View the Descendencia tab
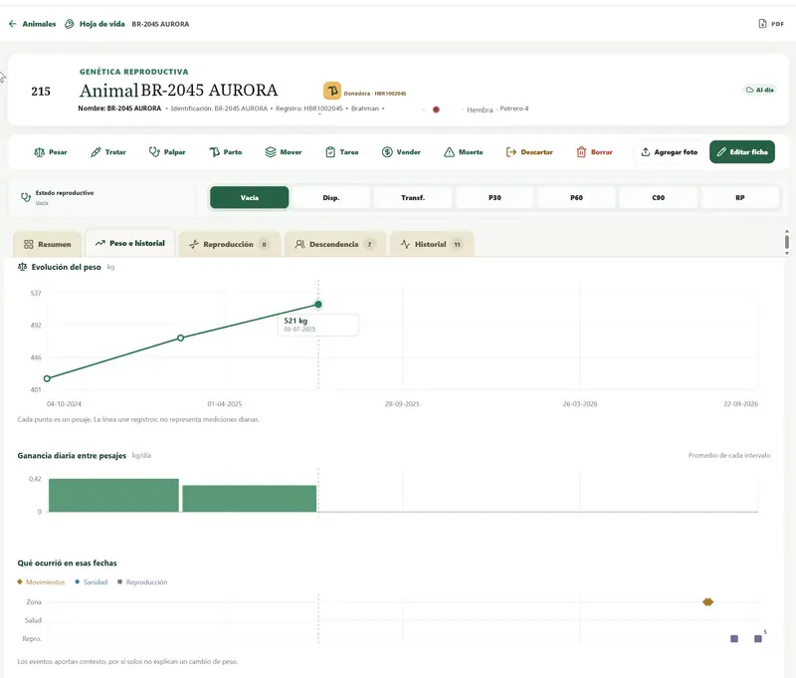796x678 pixels. click(335, 244)
